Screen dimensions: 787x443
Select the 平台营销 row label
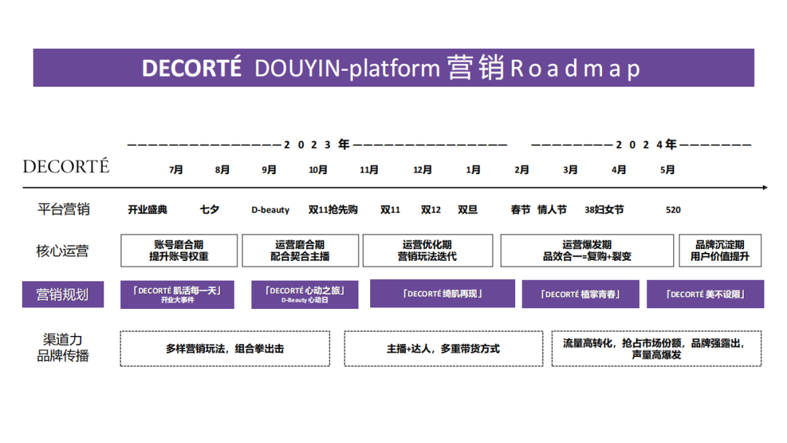click(63, 208)
